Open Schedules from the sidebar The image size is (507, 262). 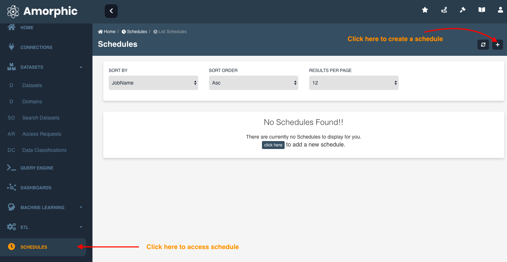(33, 247)
